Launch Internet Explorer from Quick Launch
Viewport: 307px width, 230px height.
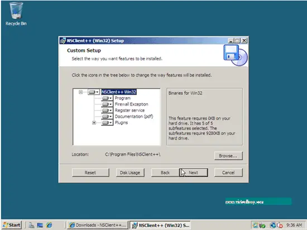[49, 226]
